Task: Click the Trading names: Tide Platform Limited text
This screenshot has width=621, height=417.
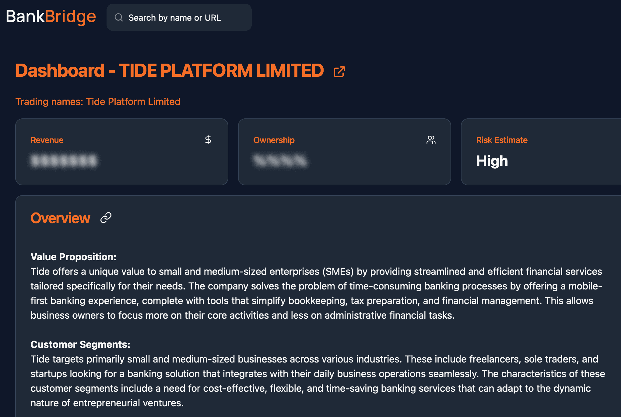Action: 98,102
